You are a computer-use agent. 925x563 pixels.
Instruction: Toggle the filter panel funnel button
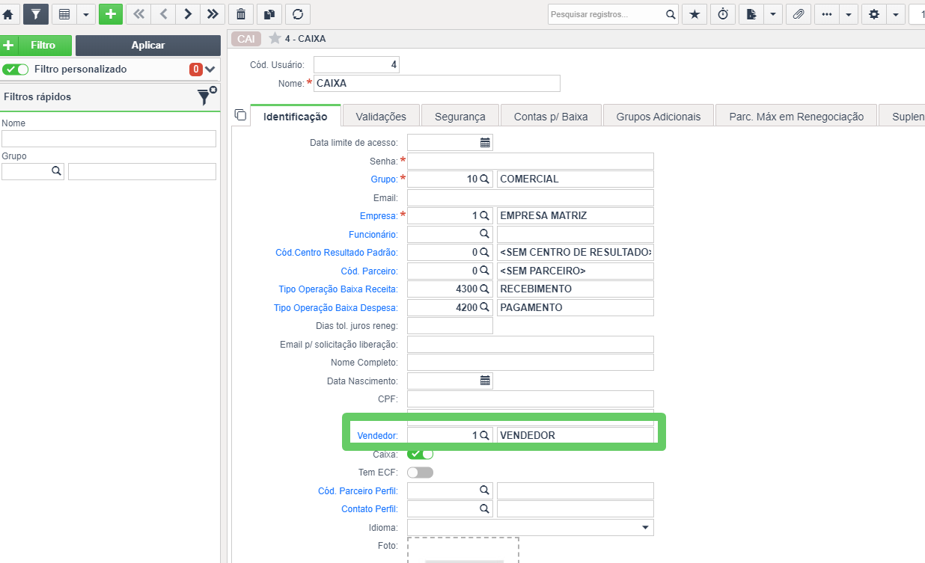(x=35, y=13)
